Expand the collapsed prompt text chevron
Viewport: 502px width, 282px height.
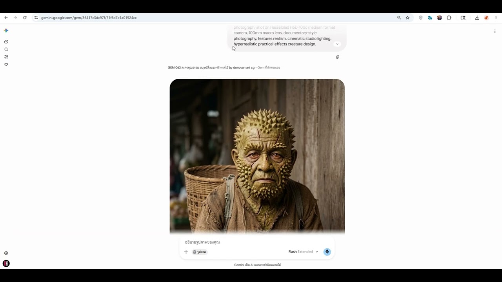(337, 44)
